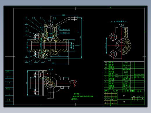
Task: Pick balloon label "4" at lower left of valve
Action: (26, 56)
